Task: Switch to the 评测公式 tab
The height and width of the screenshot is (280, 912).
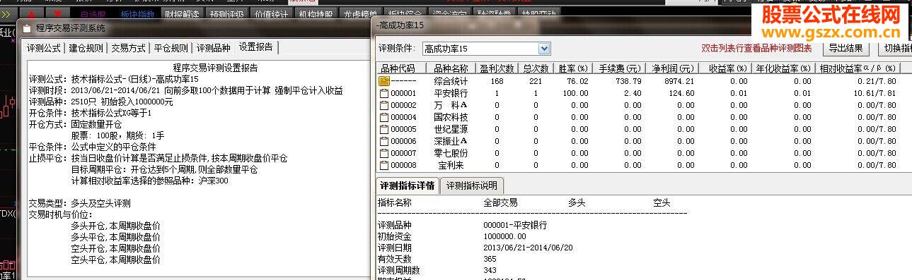Action: point(44,48)
